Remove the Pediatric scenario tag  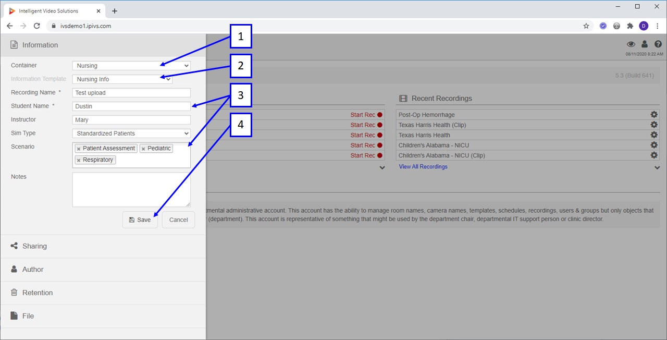click(143, 149)
